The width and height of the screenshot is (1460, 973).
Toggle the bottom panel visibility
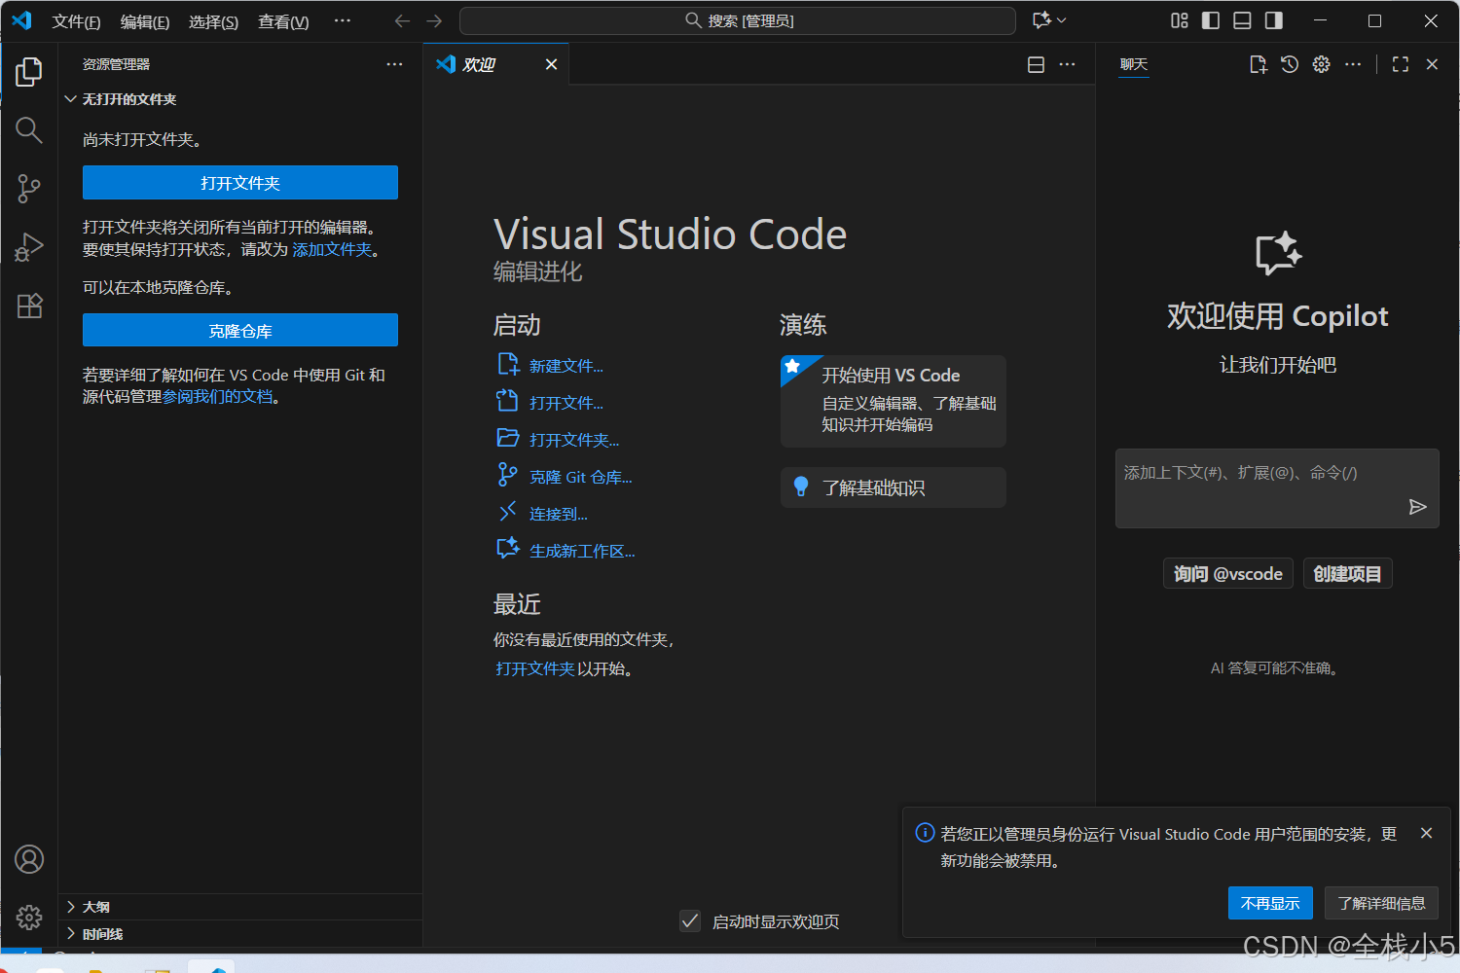tap(1242, 20)
